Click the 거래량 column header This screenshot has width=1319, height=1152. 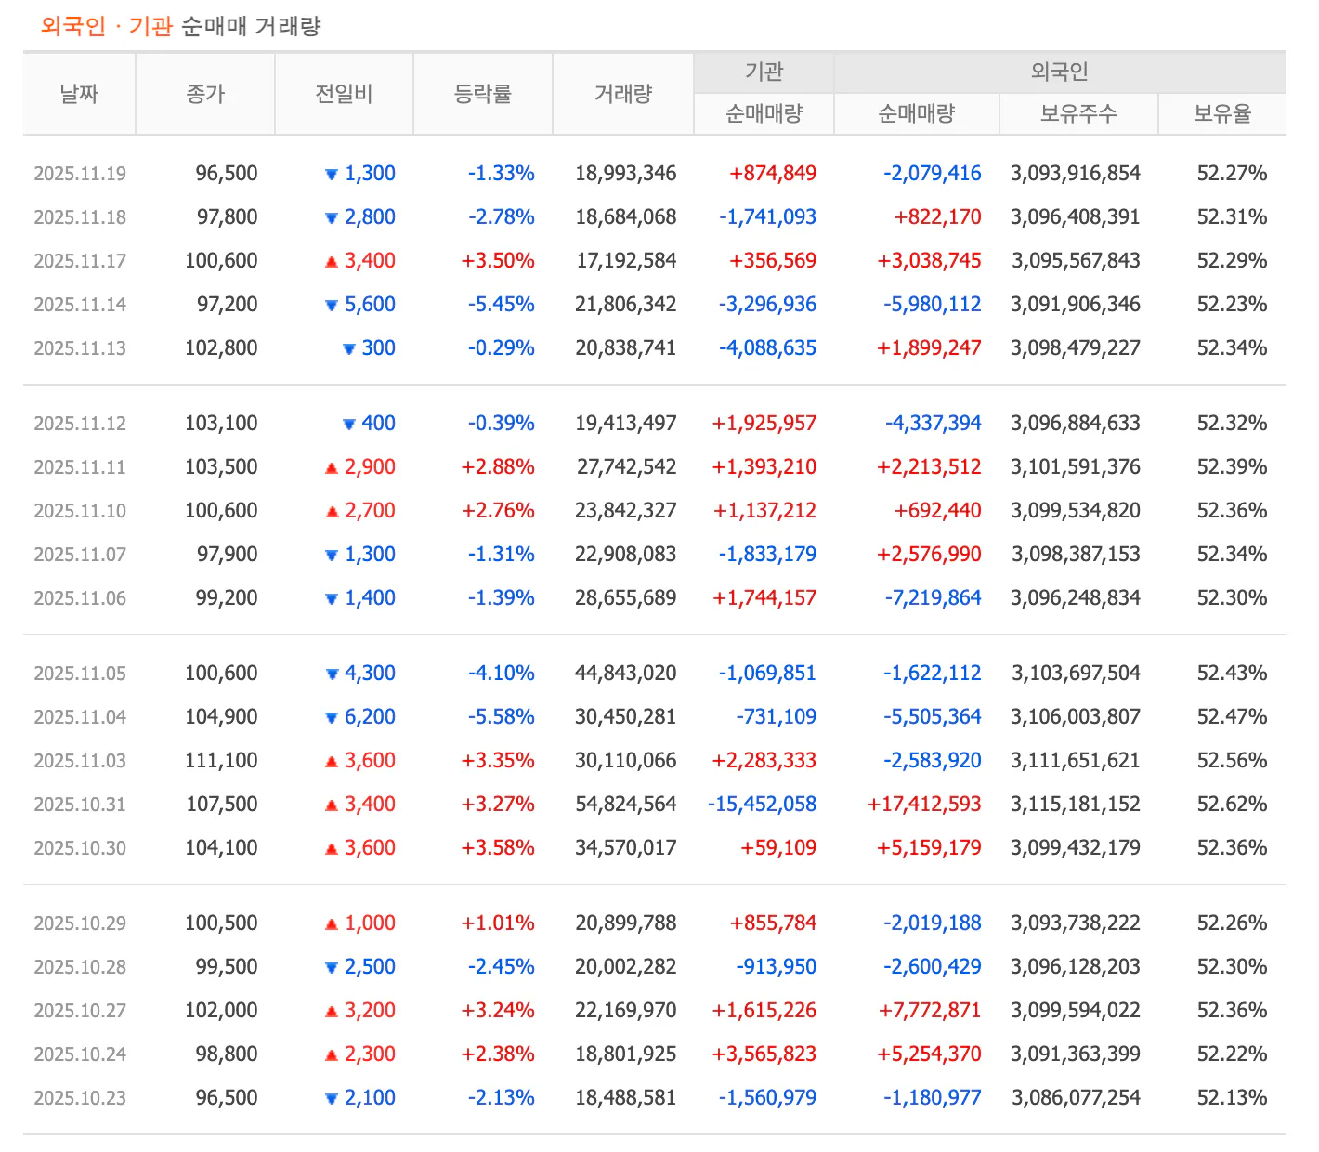coord(623,94)
